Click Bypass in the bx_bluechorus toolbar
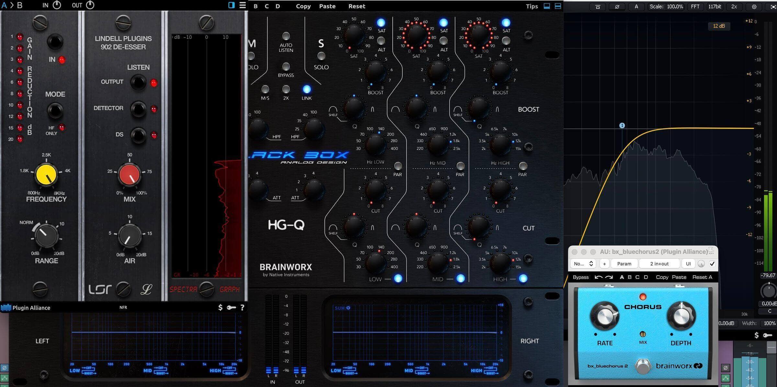Screen dimensions: 777x387 (581, 277)
